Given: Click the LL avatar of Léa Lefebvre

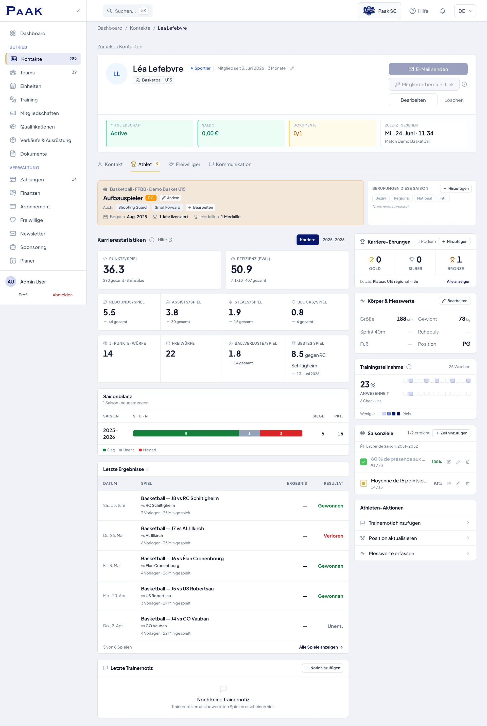Looking at the screenshot, I should click(116, 74).
